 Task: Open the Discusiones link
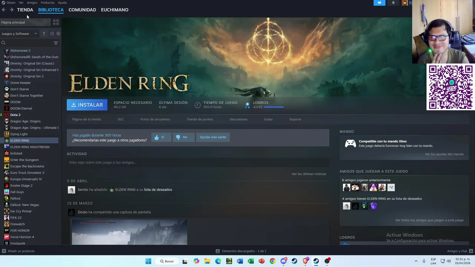[239, 119]
